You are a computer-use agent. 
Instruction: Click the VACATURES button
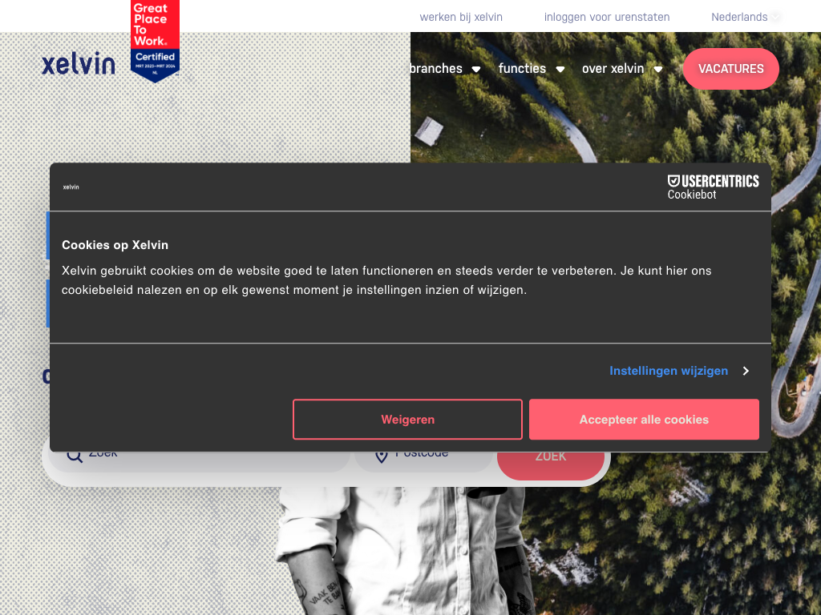(x=731, y=69)
